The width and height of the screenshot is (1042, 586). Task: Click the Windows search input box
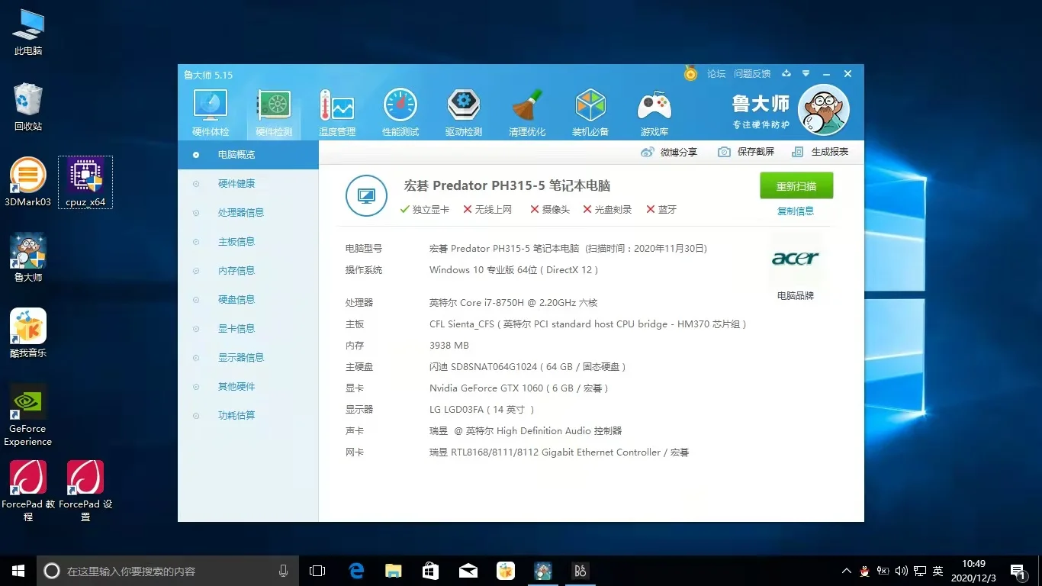pos(168,571)
